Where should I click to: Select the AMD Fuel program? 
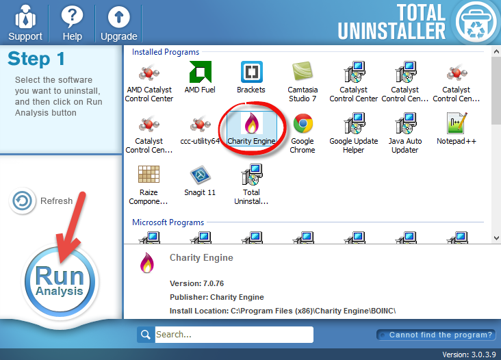(200, 77)
